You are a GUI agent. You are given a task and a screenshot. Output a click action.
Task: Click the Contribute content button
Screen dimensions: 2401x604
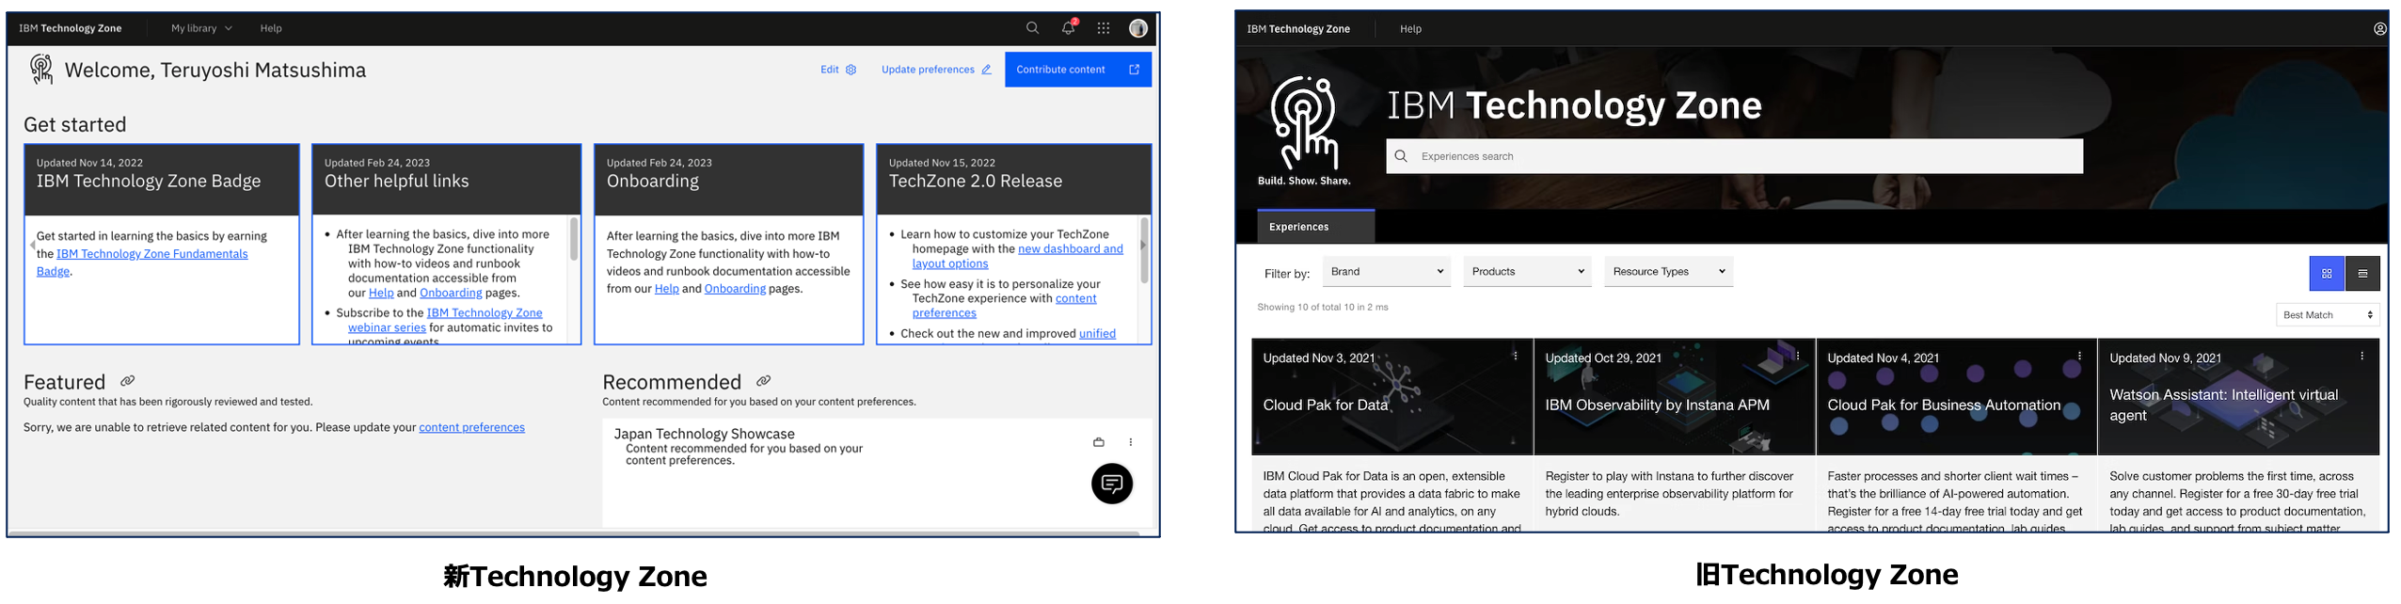click(1077, 70)
